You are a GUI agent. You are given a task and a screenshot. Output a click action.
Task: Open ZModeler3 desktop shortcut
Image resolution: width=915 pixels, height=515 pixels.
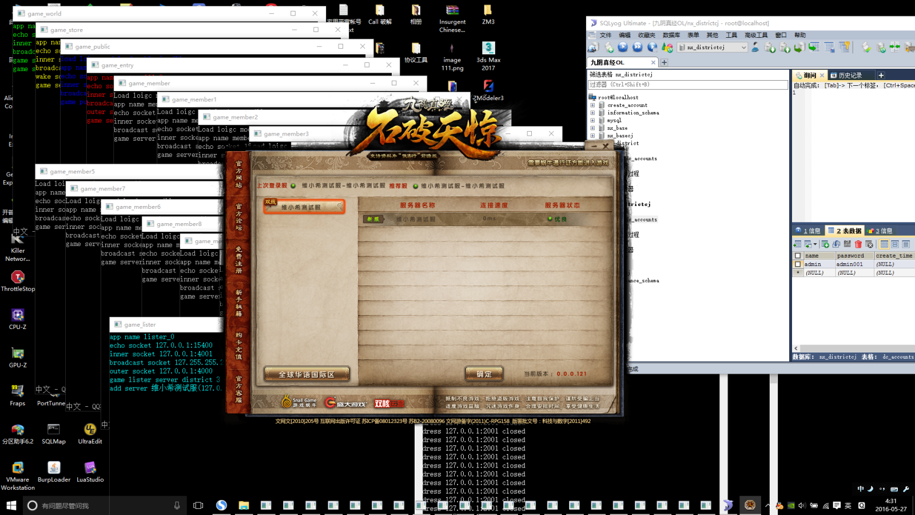pyautogui.click(x=488, y=90)
